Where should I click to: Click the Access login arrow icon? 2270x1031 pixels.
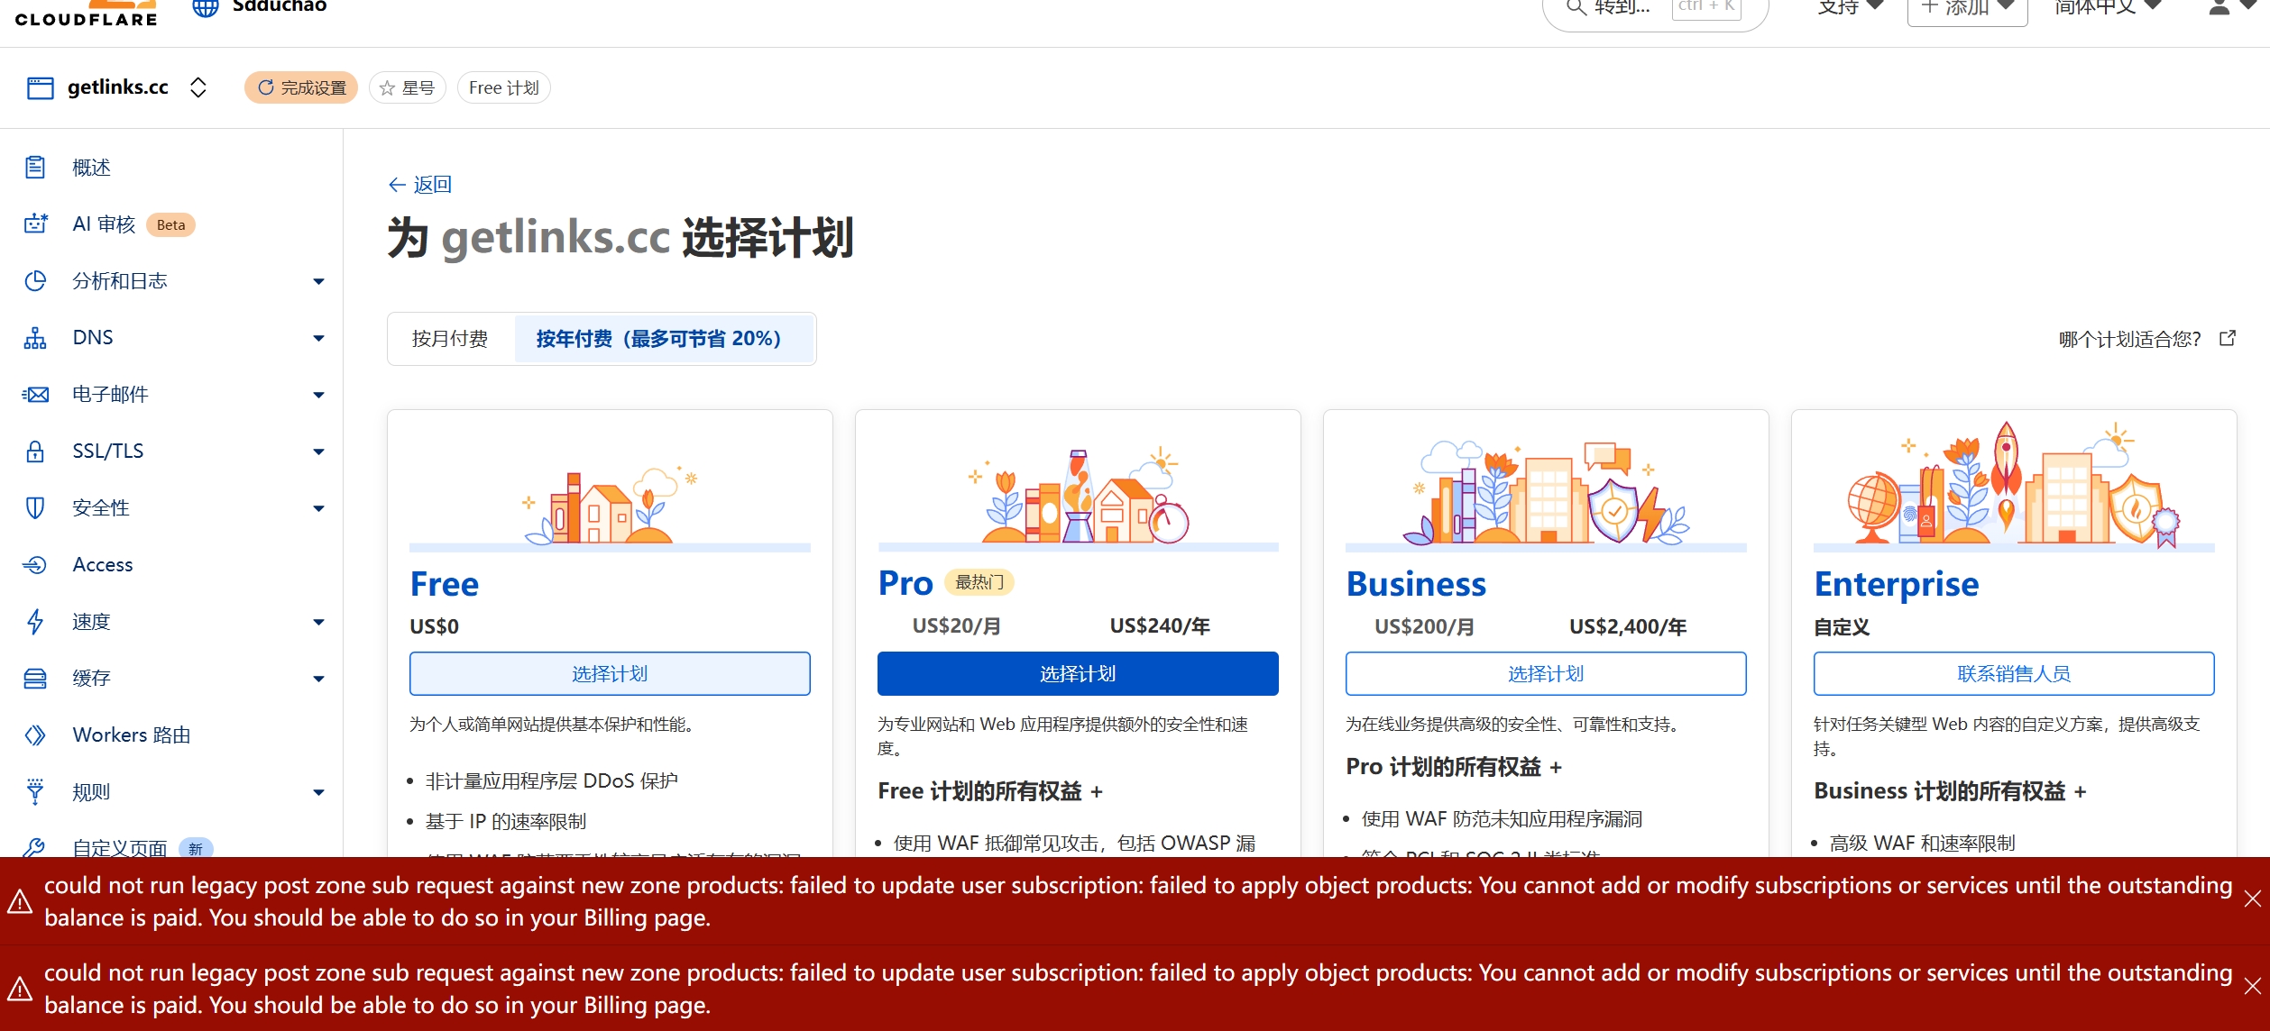pyautogui.click(x=35, y=565)
